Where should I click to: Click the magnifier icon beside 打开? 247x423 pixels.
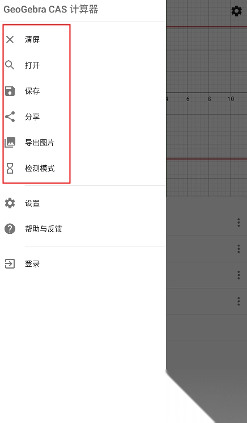click(x=10, y=65)
